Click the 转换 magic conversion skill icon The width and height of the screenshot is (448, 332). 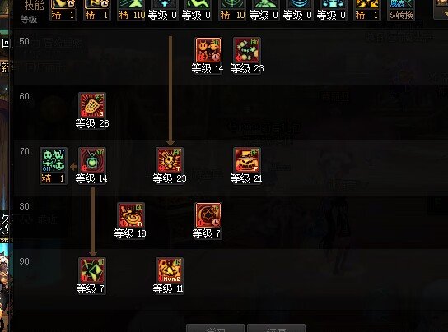click(x=401, y=8)
